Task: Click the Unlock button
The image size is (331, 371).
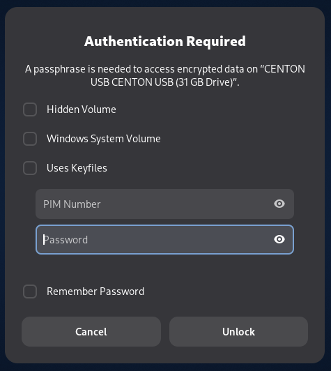Action: [x=238, y=332]
